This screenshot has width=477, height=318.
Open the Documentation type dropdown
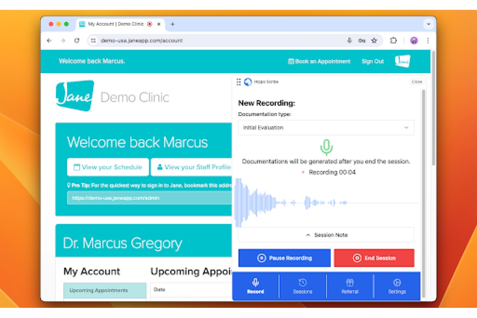pos(326,128)
